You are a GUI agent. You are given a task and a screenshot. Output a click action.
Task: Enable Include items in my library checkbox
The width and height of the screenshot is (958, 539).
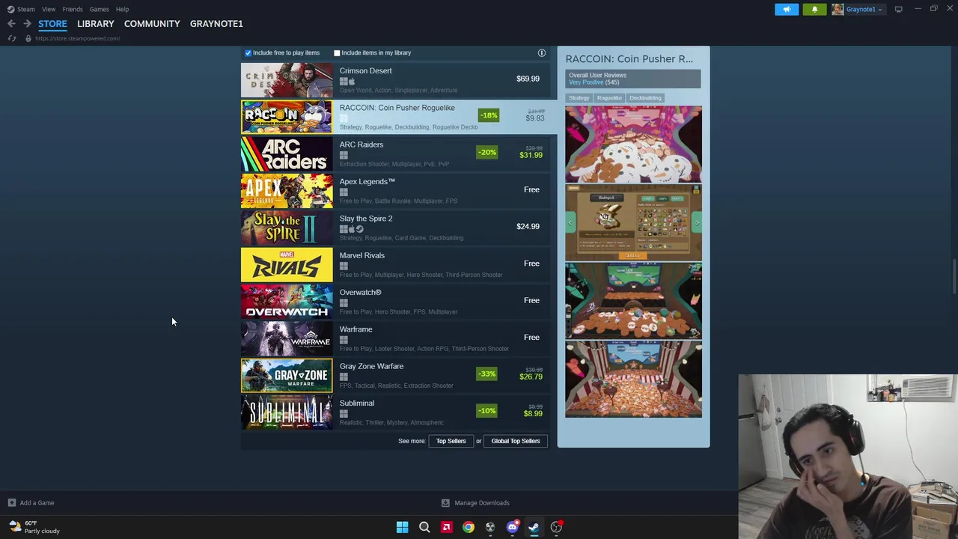coord(337,53)
